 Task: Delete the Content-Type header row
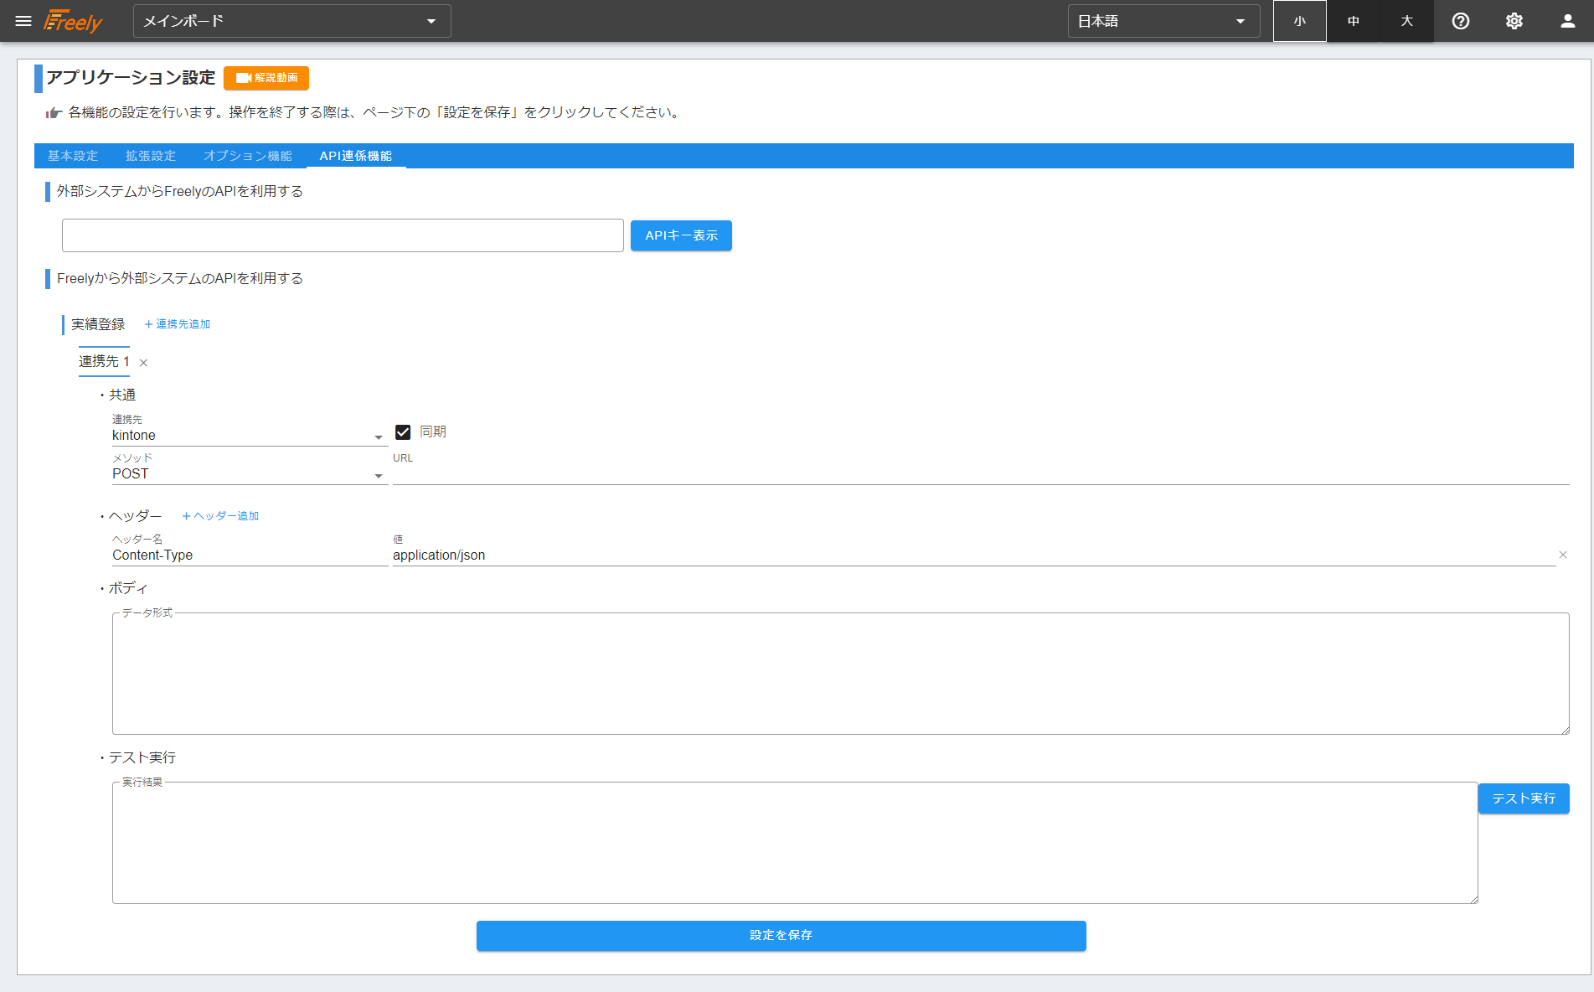1562,555
